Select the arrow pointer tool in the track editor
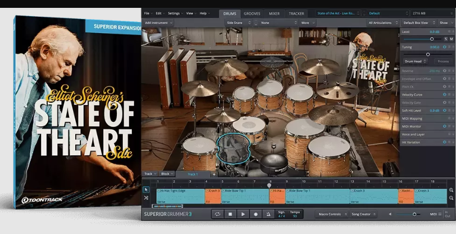Image resolution: width=456 pixels, height=234 pixels. click(146, 190)
